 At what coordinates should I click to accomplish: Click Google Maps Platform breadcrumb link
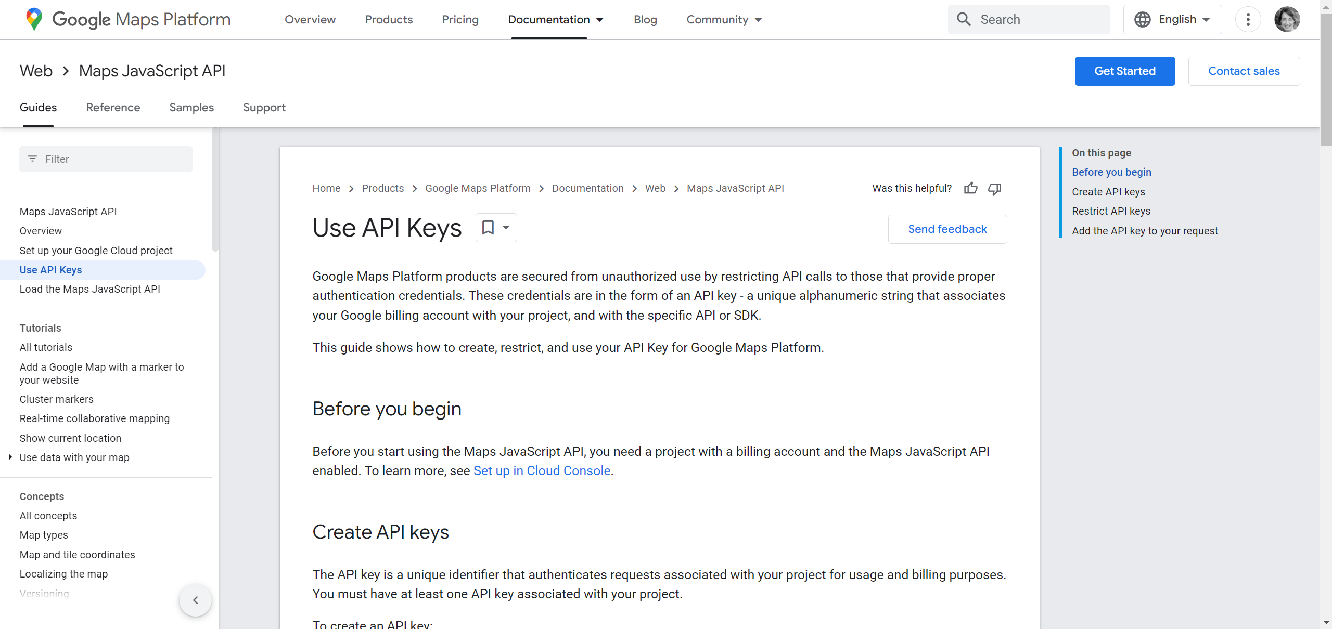click(478, 188)
